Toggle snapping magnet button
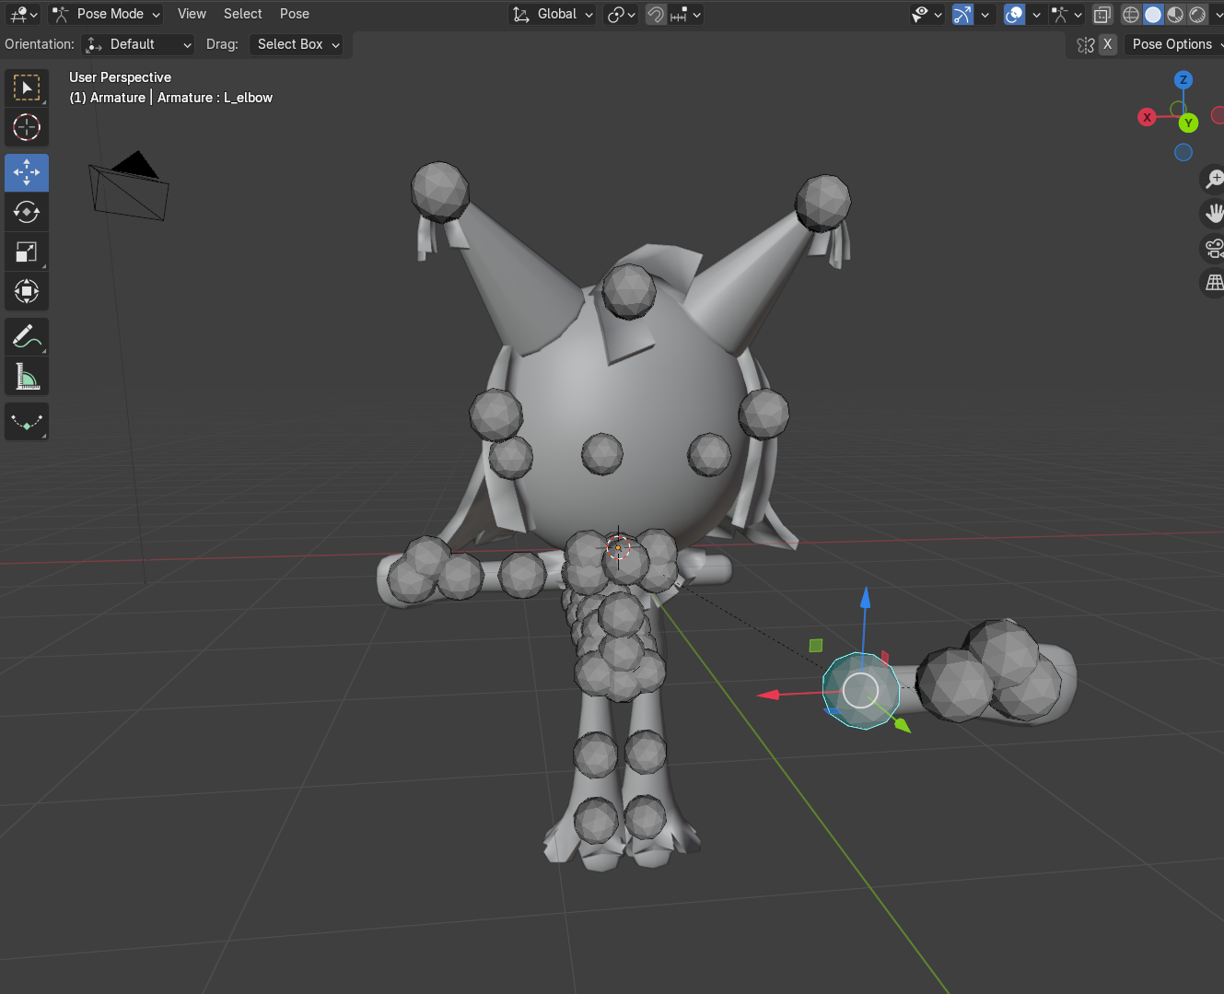The width and height of the screenshot is (1224, 994). (656, 14)
